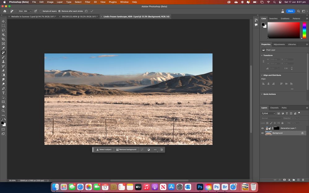Viewport: 309px width, 193px height.
Task: Select the Lasso tool
Action: click(x=3, y=30)
